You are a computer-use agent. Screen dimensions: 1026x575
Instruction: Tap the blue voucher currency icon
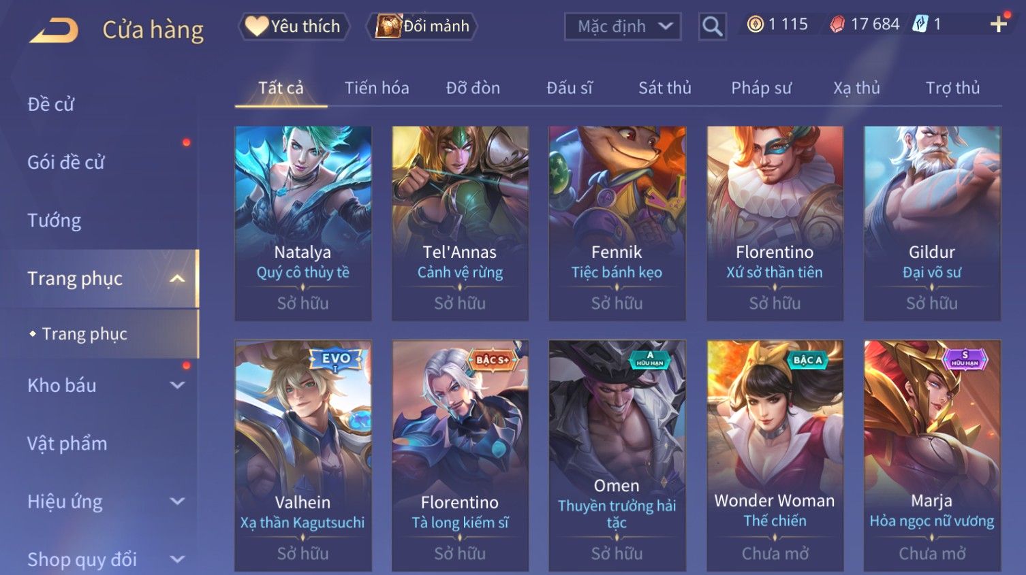pos(920,24)
